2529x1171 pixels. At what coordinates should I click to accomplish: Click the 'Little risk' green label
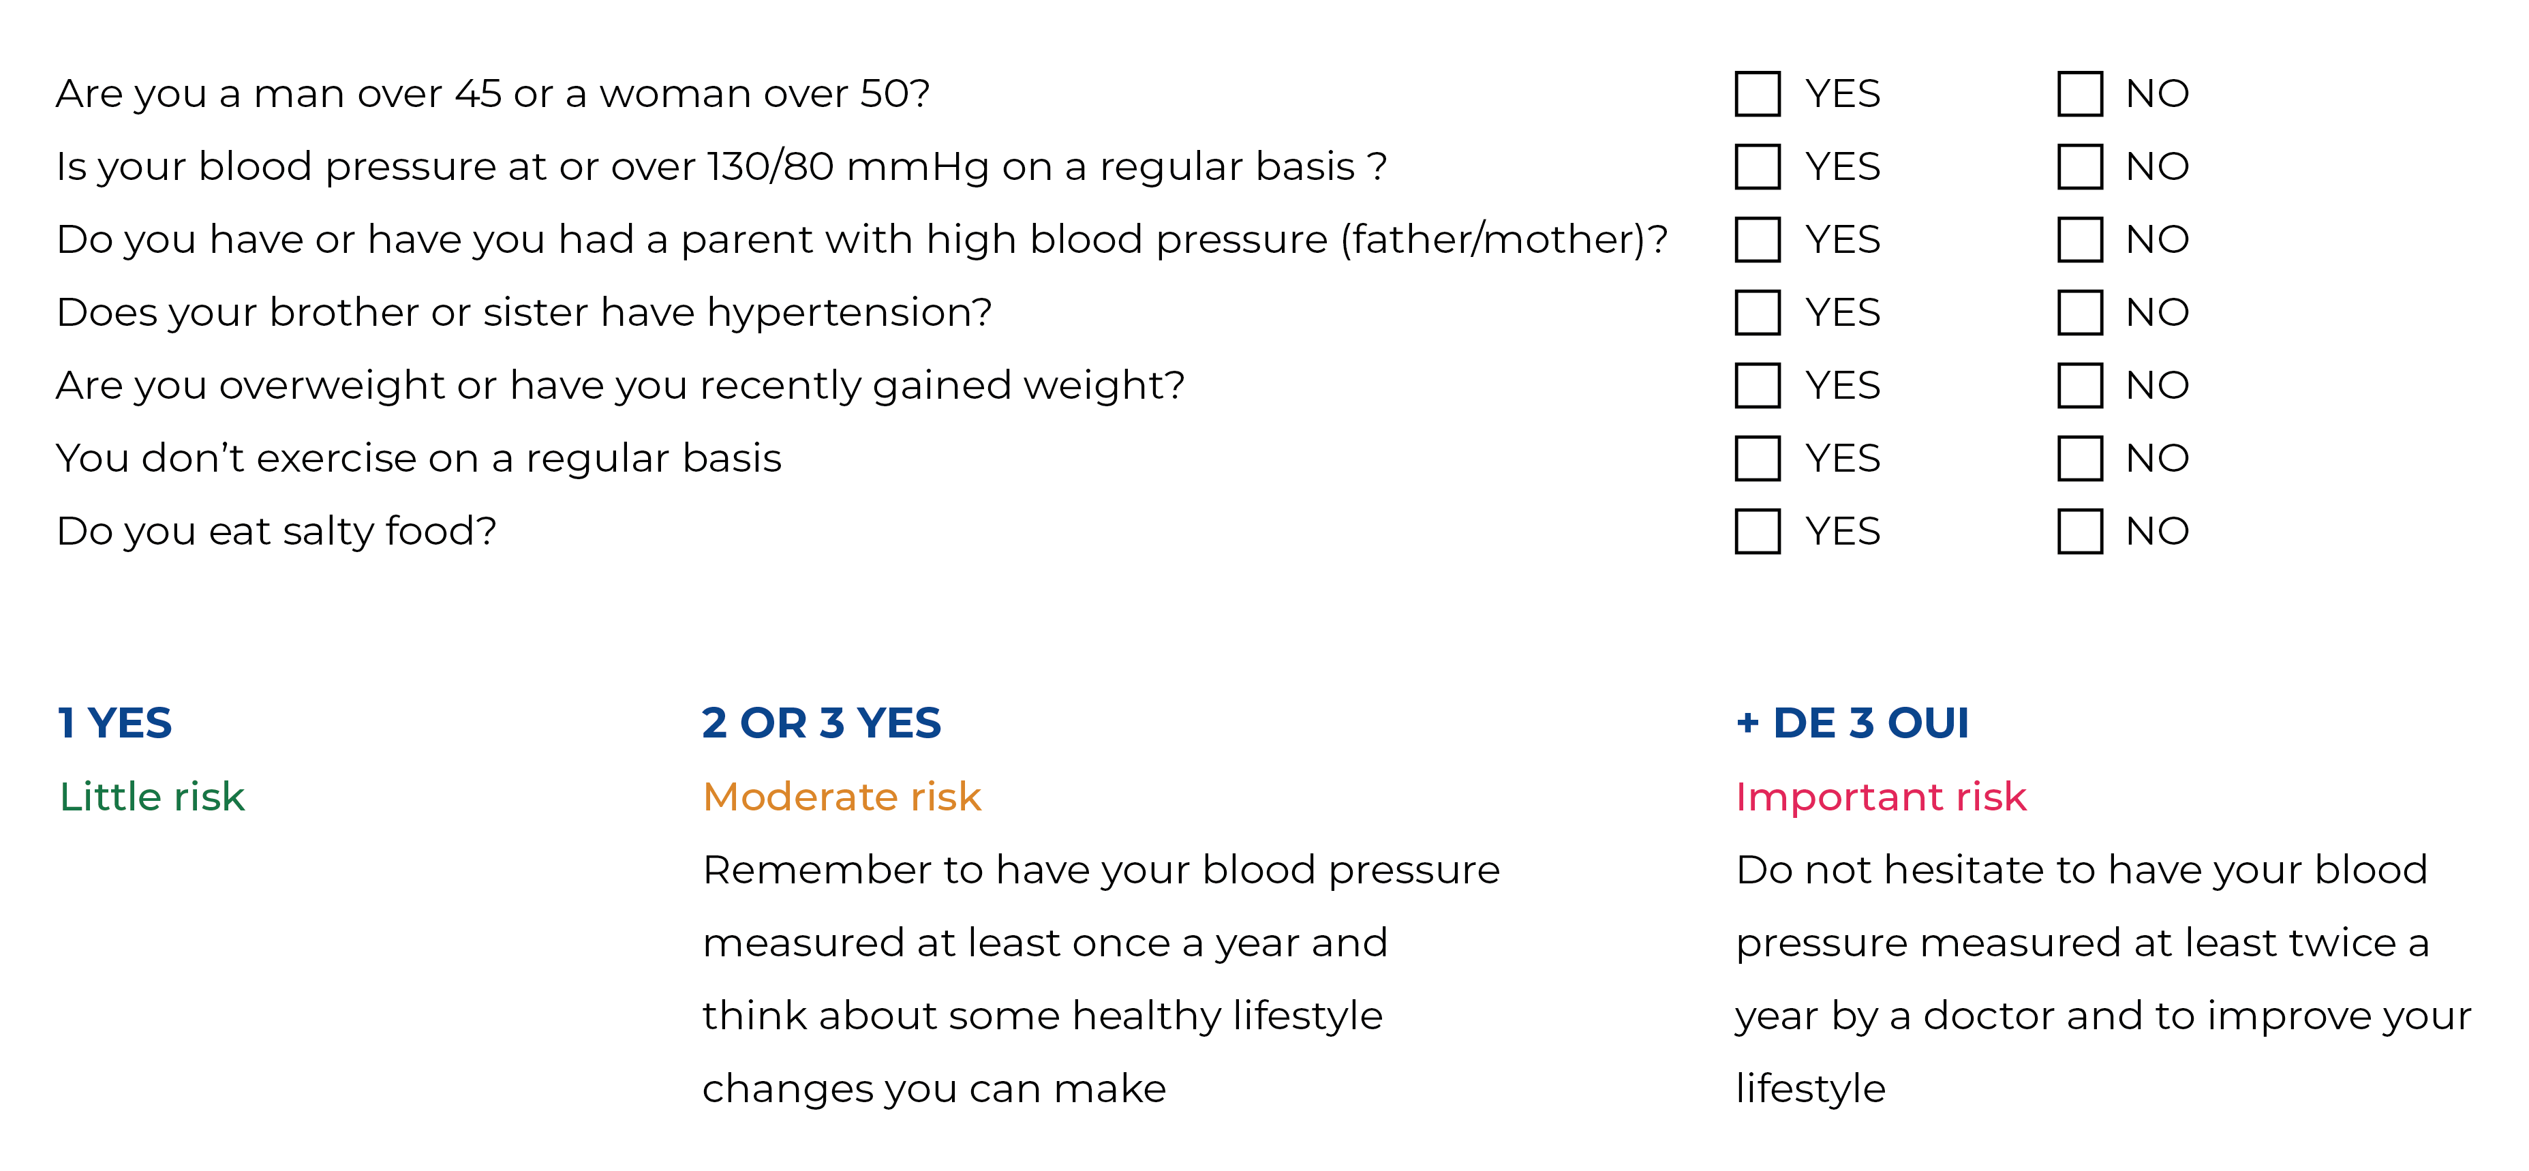click(151, 796)
